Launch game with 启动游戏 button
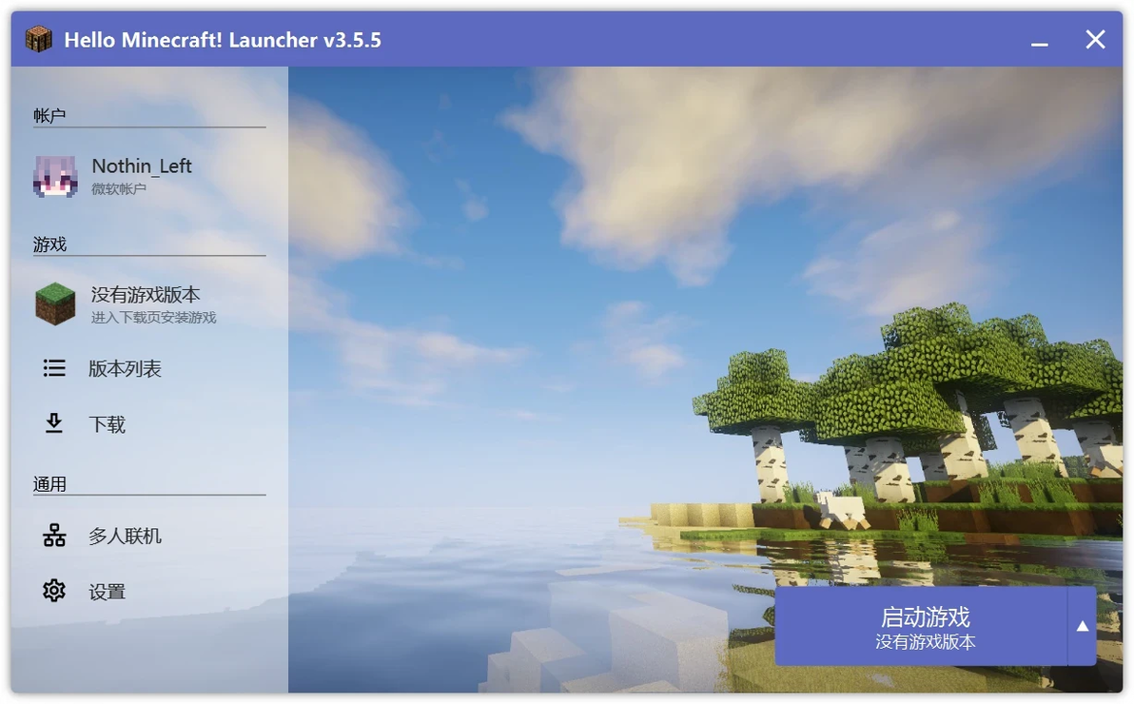The image size is (1134, 704). pyautogui.click(x=921, y=627)
